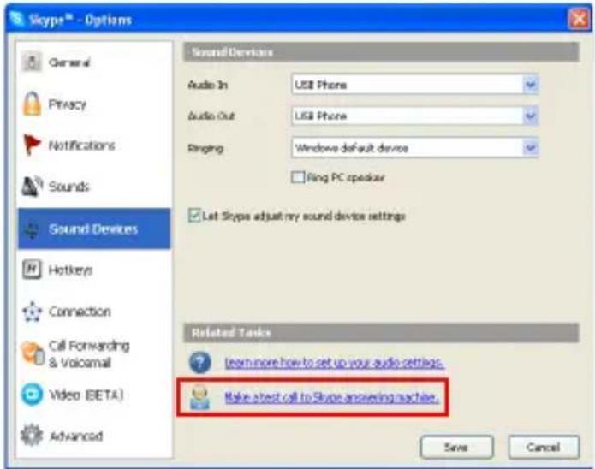Click the Privacy padlock icon

pyautogui.click(x=32, y=104)
